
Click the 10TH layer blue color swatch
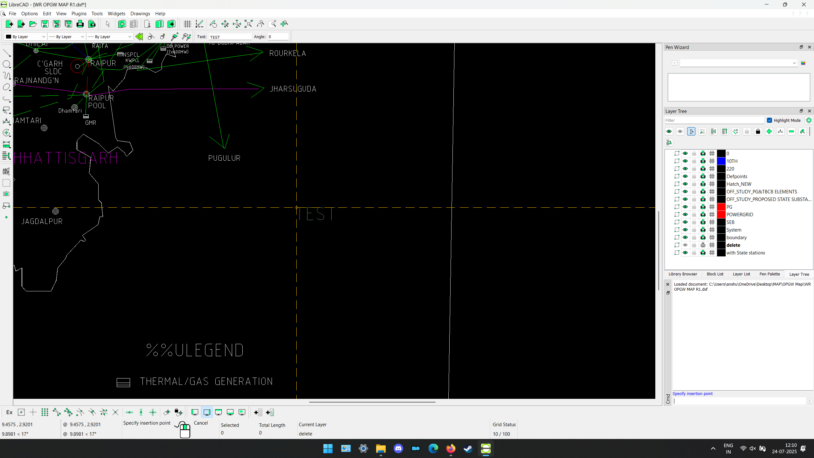click(x=721, y=161)
